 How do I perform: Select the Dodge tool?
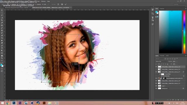click(x=2, y=43)
